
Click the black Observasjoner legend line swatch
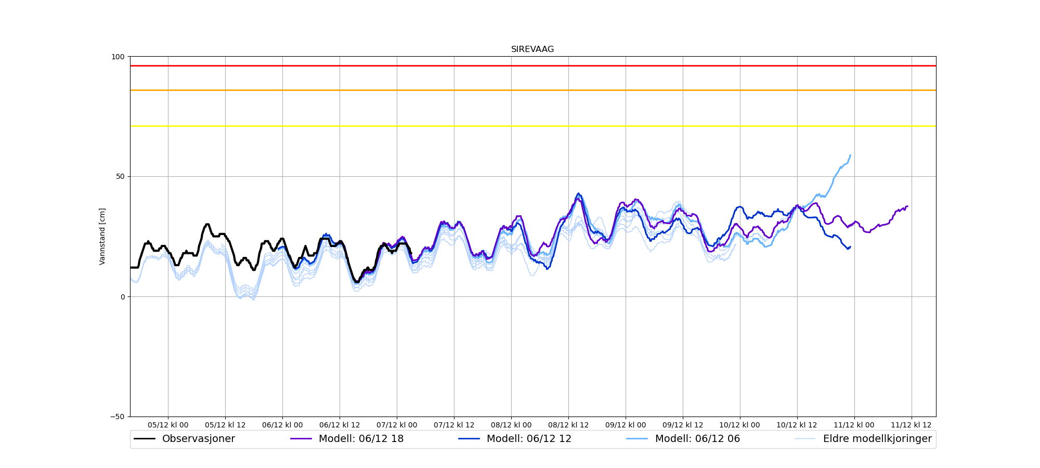[x=145, y=439]
